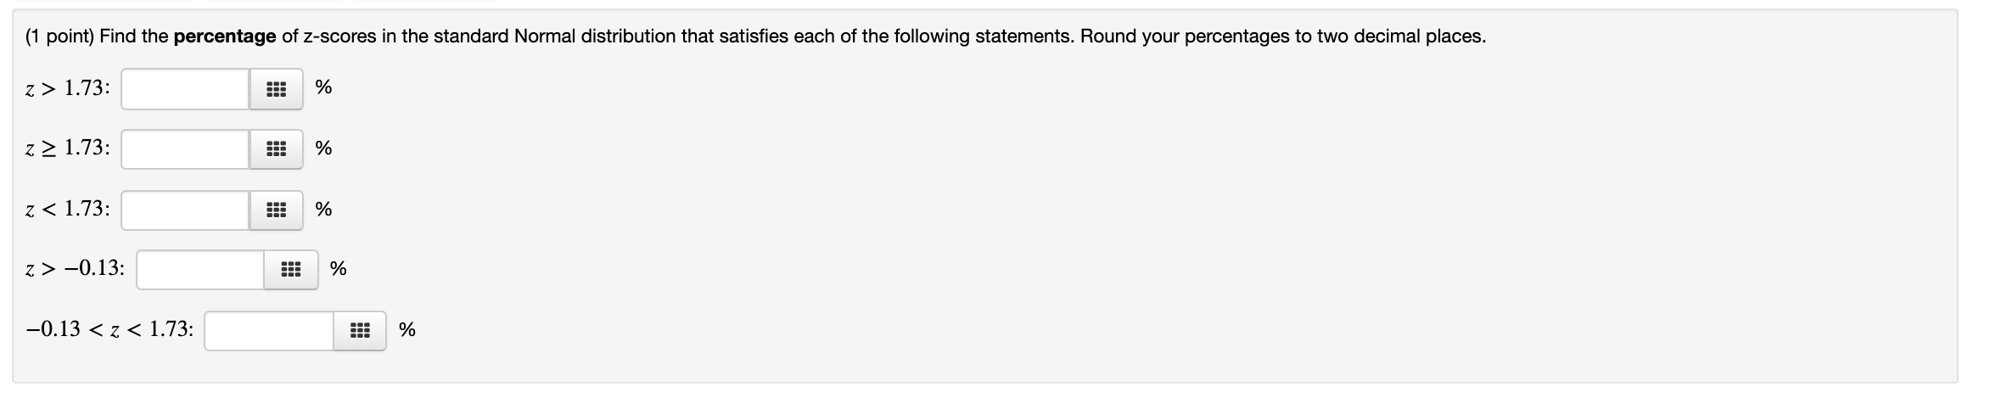Open equation editor grid for z ≥ 1.73
The height and width of the screenshot is (409, 1996).
click(x=276, y=150)
